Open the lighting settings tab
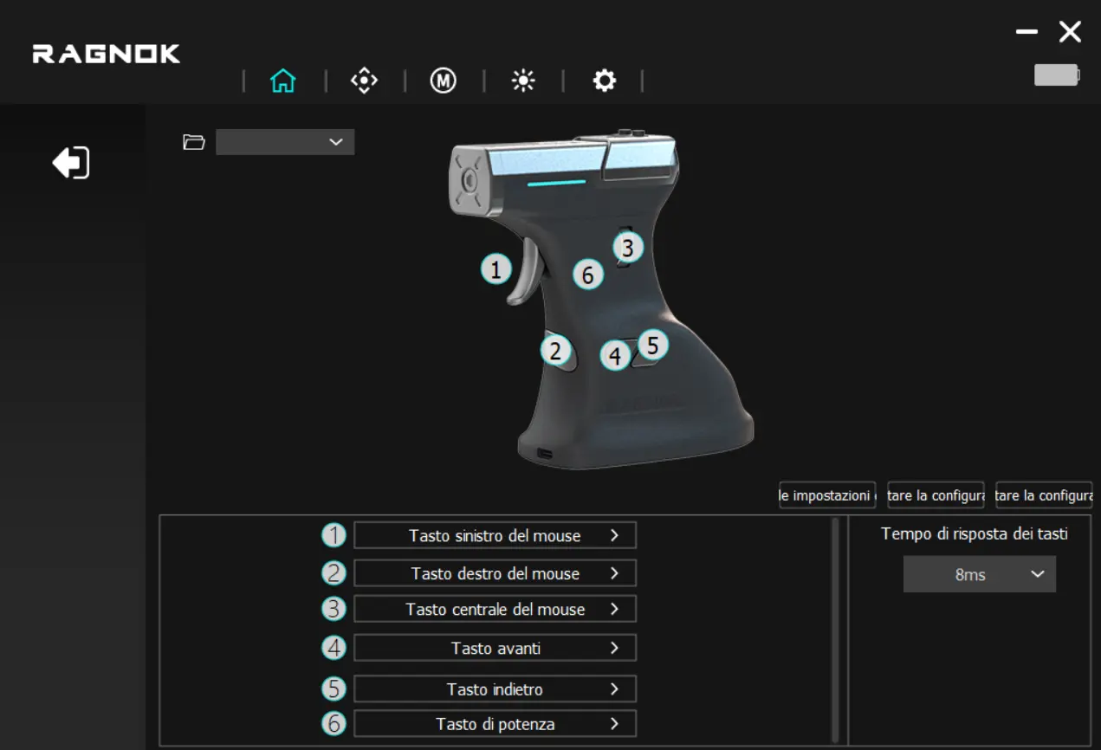This screenshot has height=750, width=1101. (x=523, y=81)
